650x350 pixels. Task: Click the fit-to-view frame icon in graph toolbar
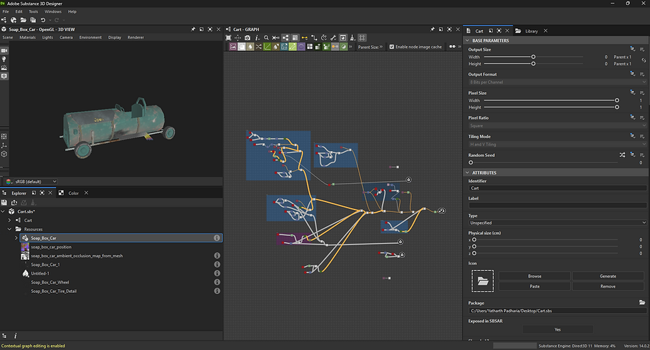click(228, 38)
